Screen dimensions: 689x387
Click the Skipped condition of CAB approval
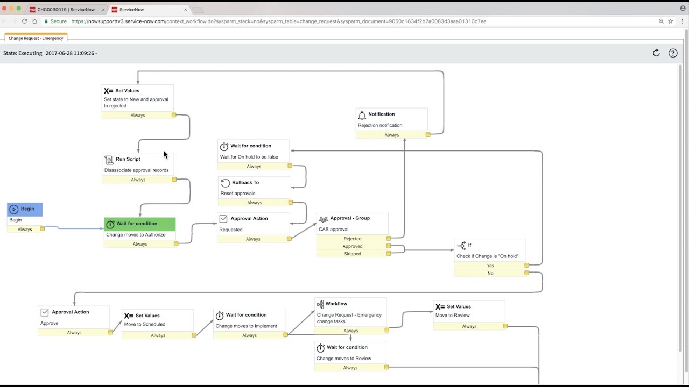pos(353,254)
